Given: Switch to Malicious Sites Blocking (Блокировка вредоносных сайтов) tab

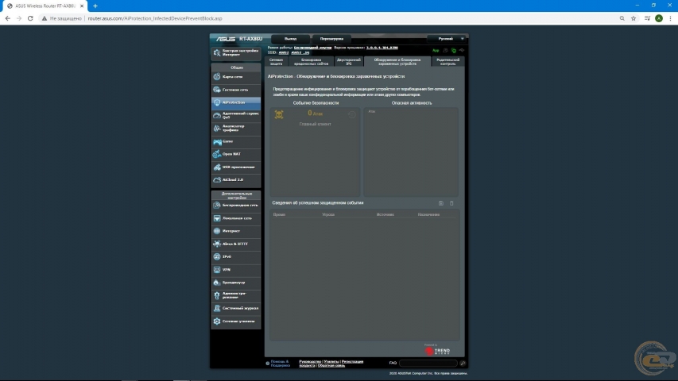Looking at the screenshot, I should coord(311,62).
